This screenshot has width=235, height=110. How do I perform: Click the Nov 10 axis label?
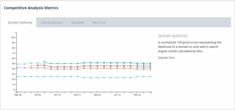(x=57, y=95)
